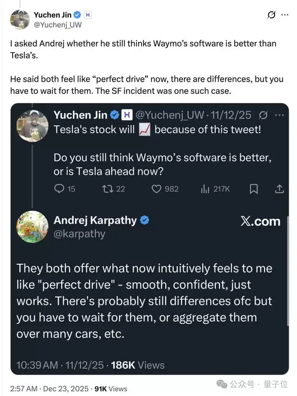Viewport: 297px width, 396px height.
Task: Click the @karpathy handle link
Action: coord(79,234)
